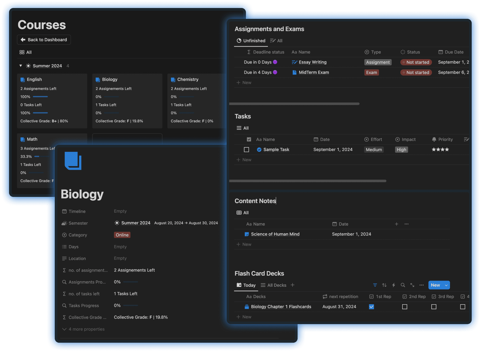The width and height of the screenshot is (481, 352).
Task: Uncheck 1st Rep for Biology Chapter 1 Flashcards
Action: (371, 307)
